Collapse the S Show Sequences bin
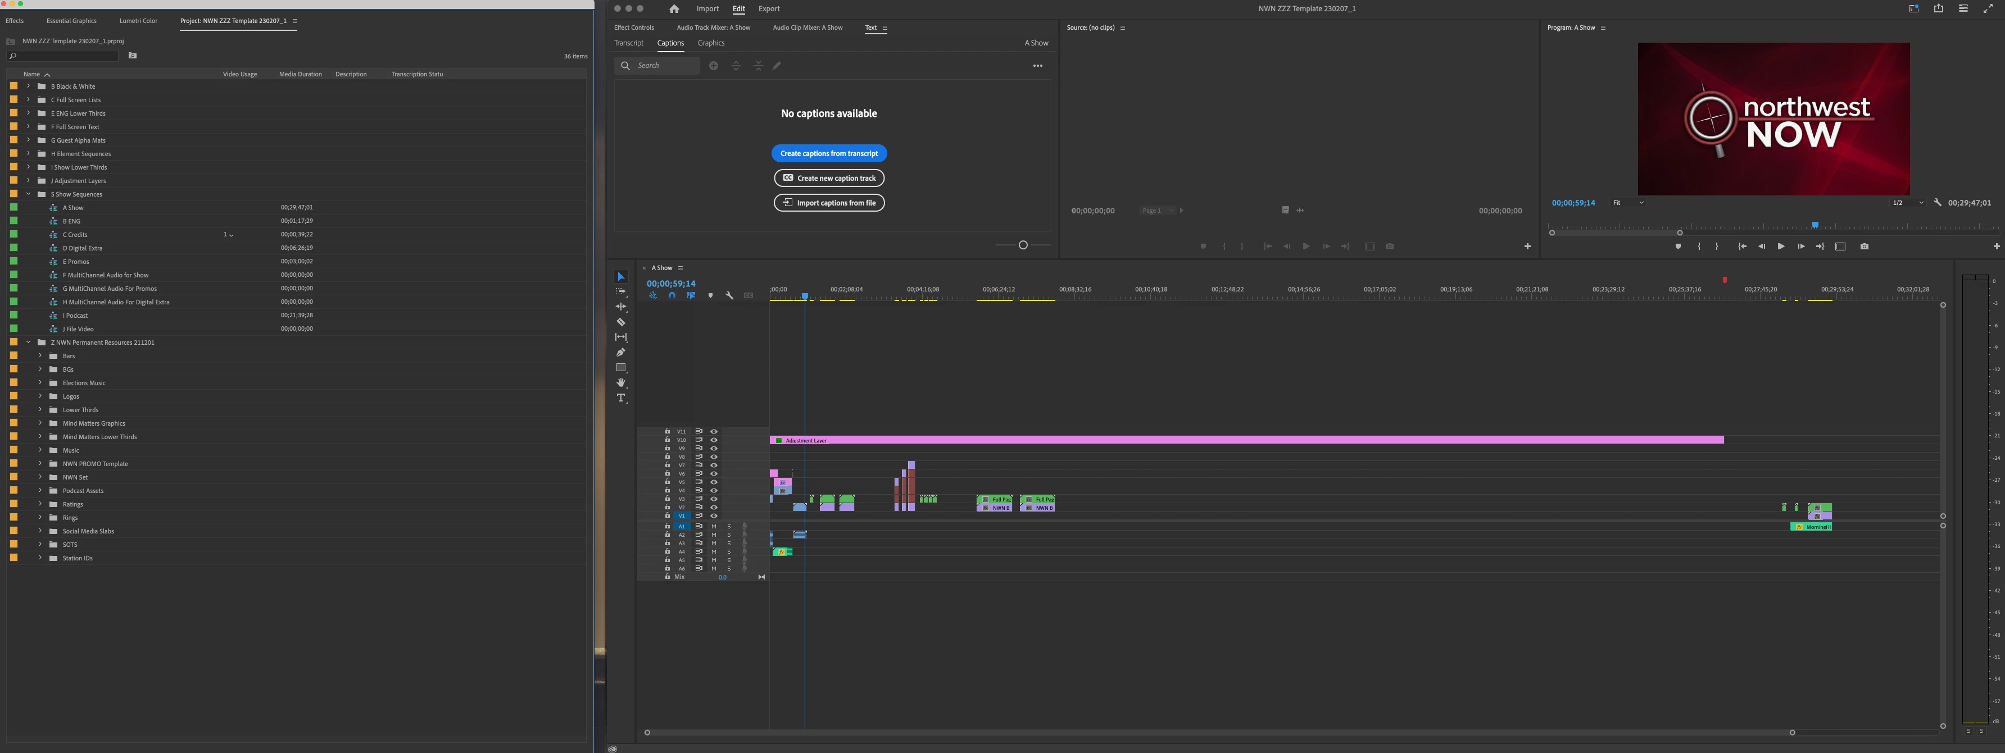2005x753 pixels. pos(29,194)
